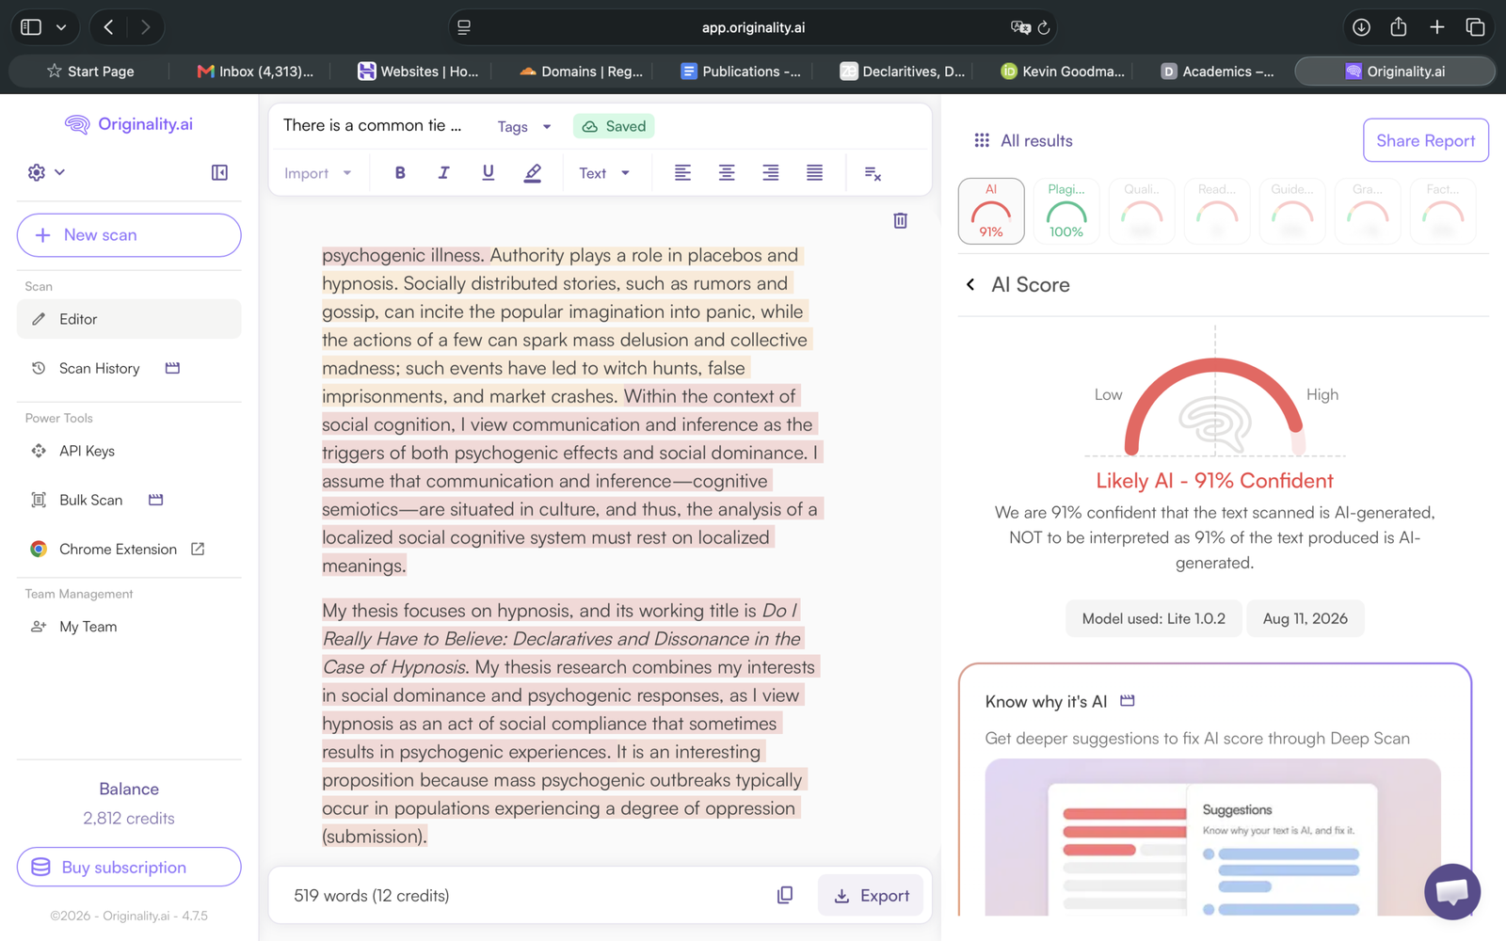This screenshot has height=941, width=1506.
Task: Open the Editor sidebar item
Action: coord(129,319)
